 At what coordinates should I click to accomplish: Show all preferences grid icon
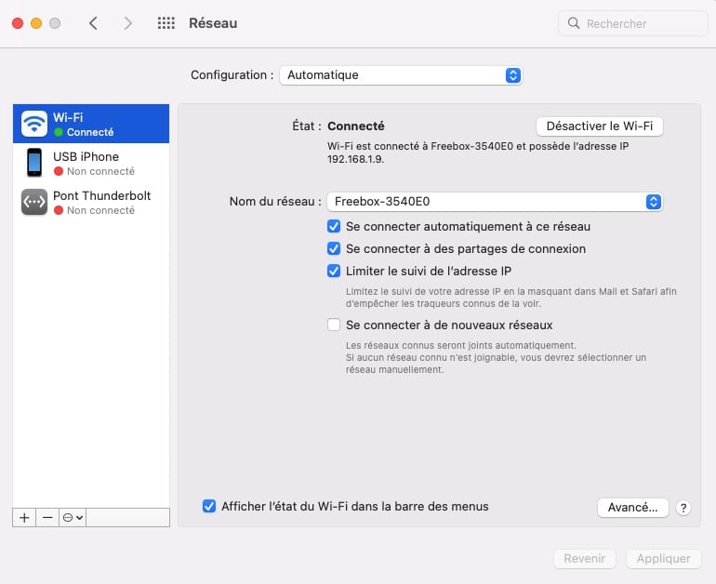pyautogui.click(x=166, y=23)
